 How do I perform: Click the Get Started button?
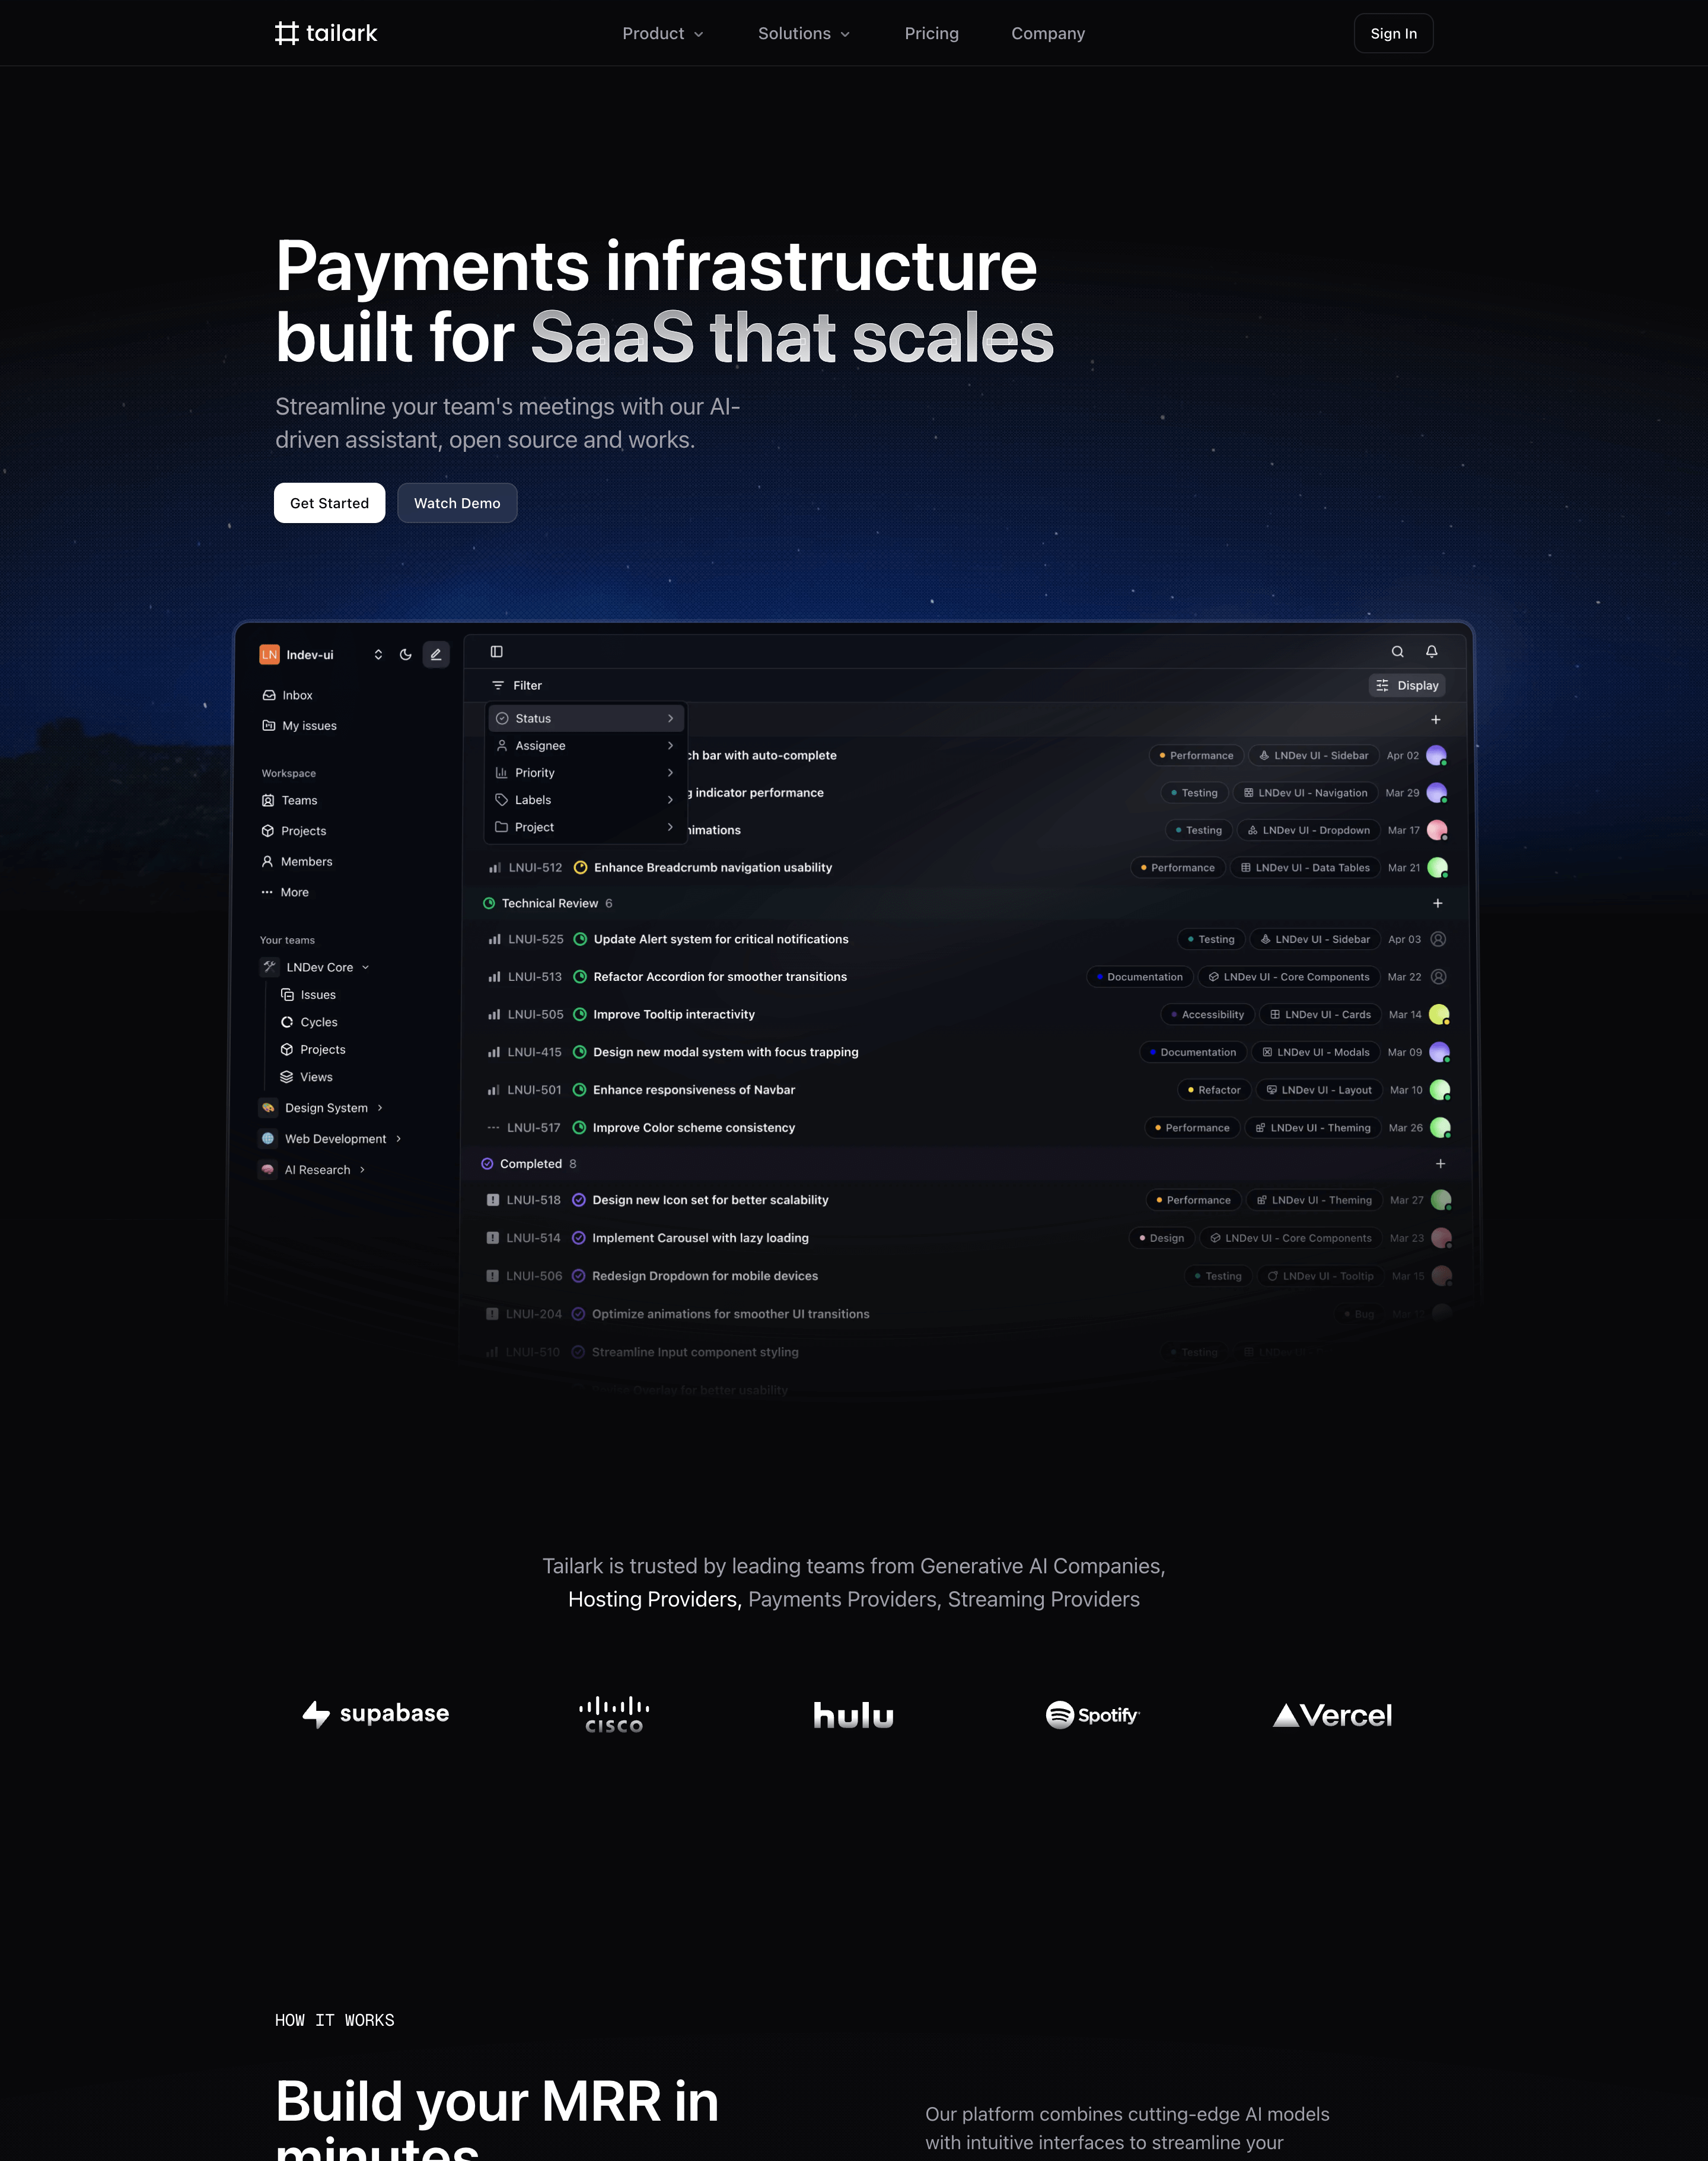click(329, 503)
